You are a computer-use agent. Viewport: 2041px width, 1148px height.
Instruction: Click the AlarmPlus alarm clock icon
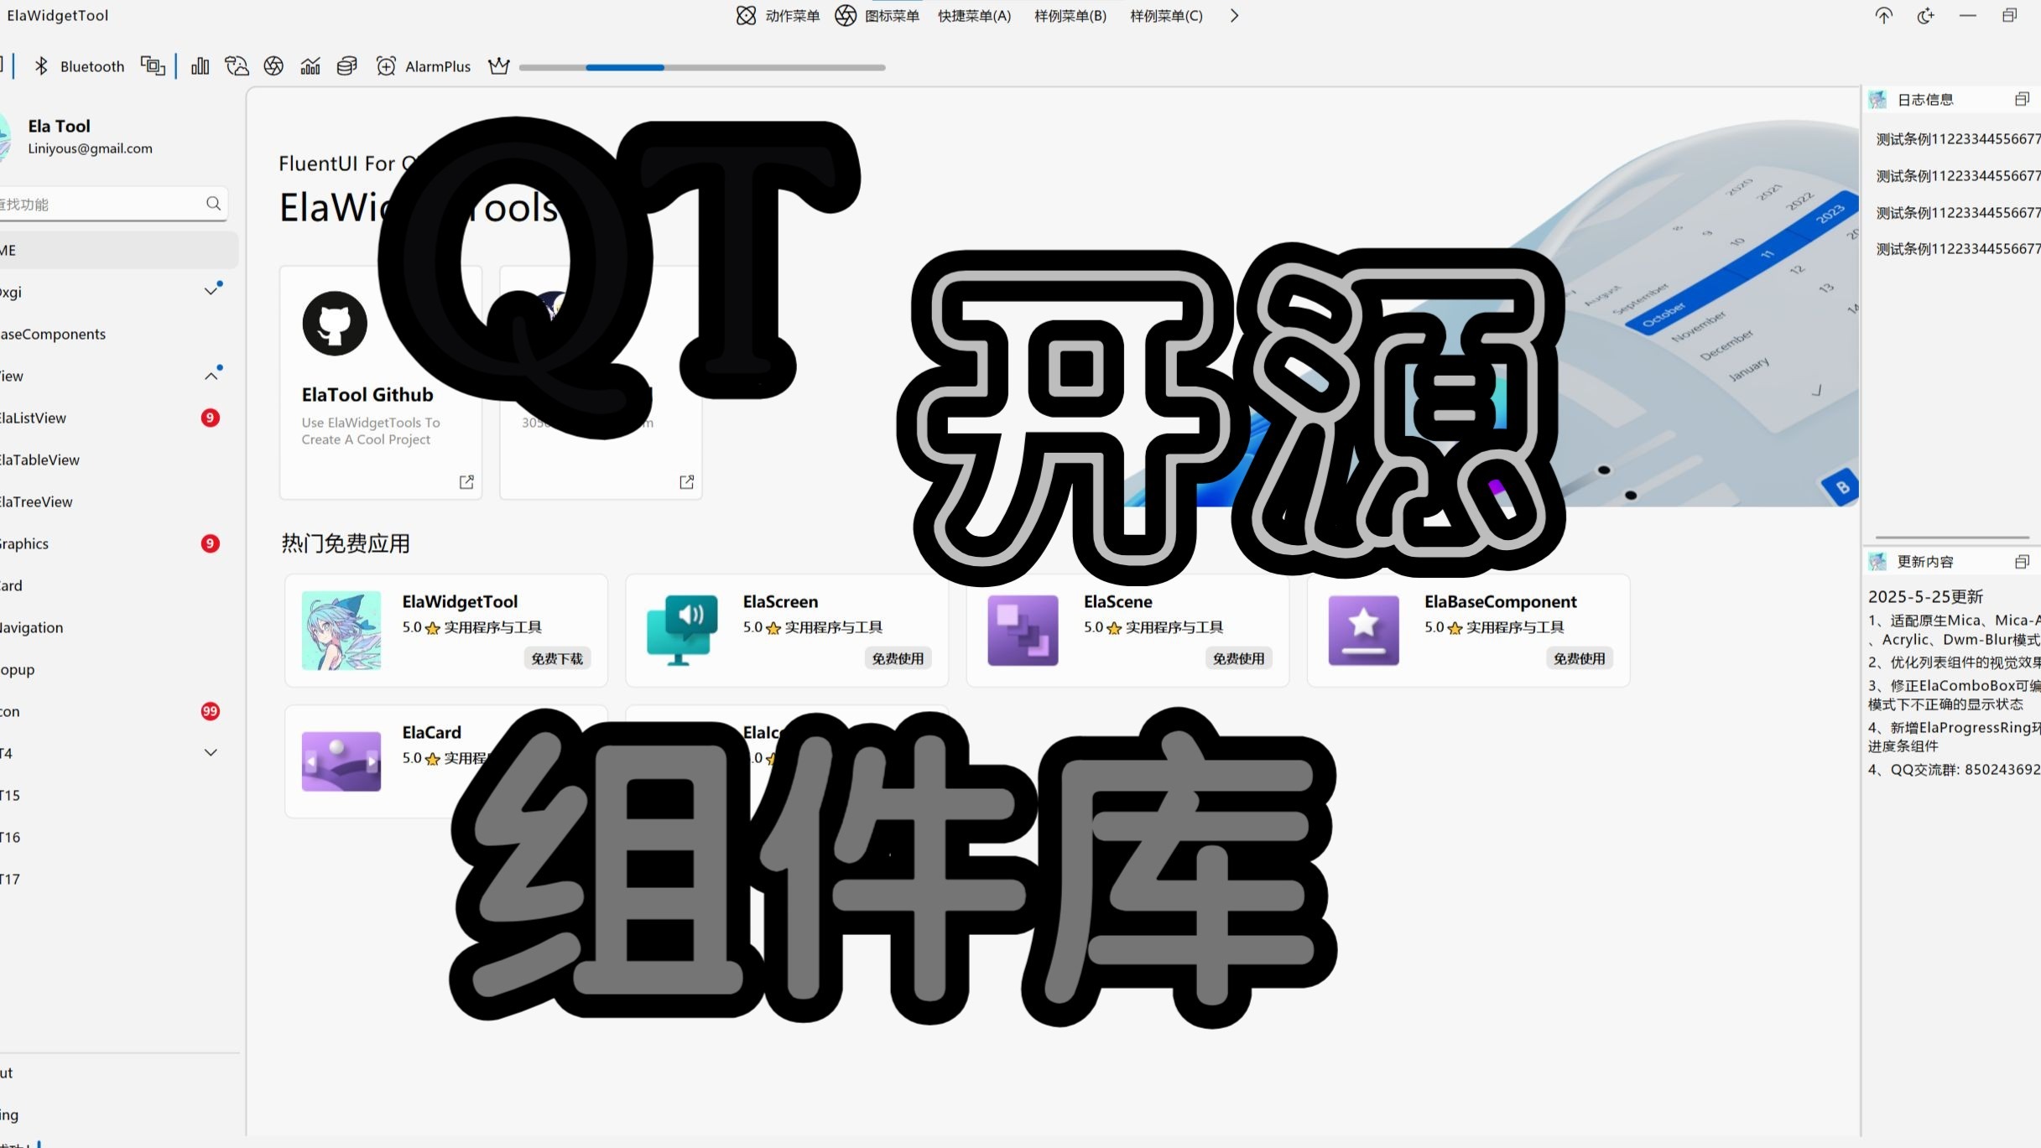(x=386, y=66)
